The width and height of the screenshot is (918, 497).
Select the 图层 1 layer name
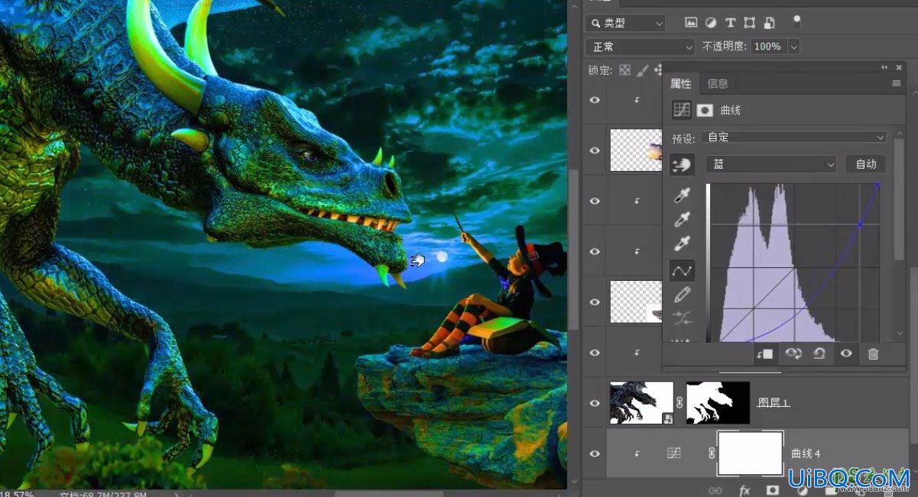[774, 403]
